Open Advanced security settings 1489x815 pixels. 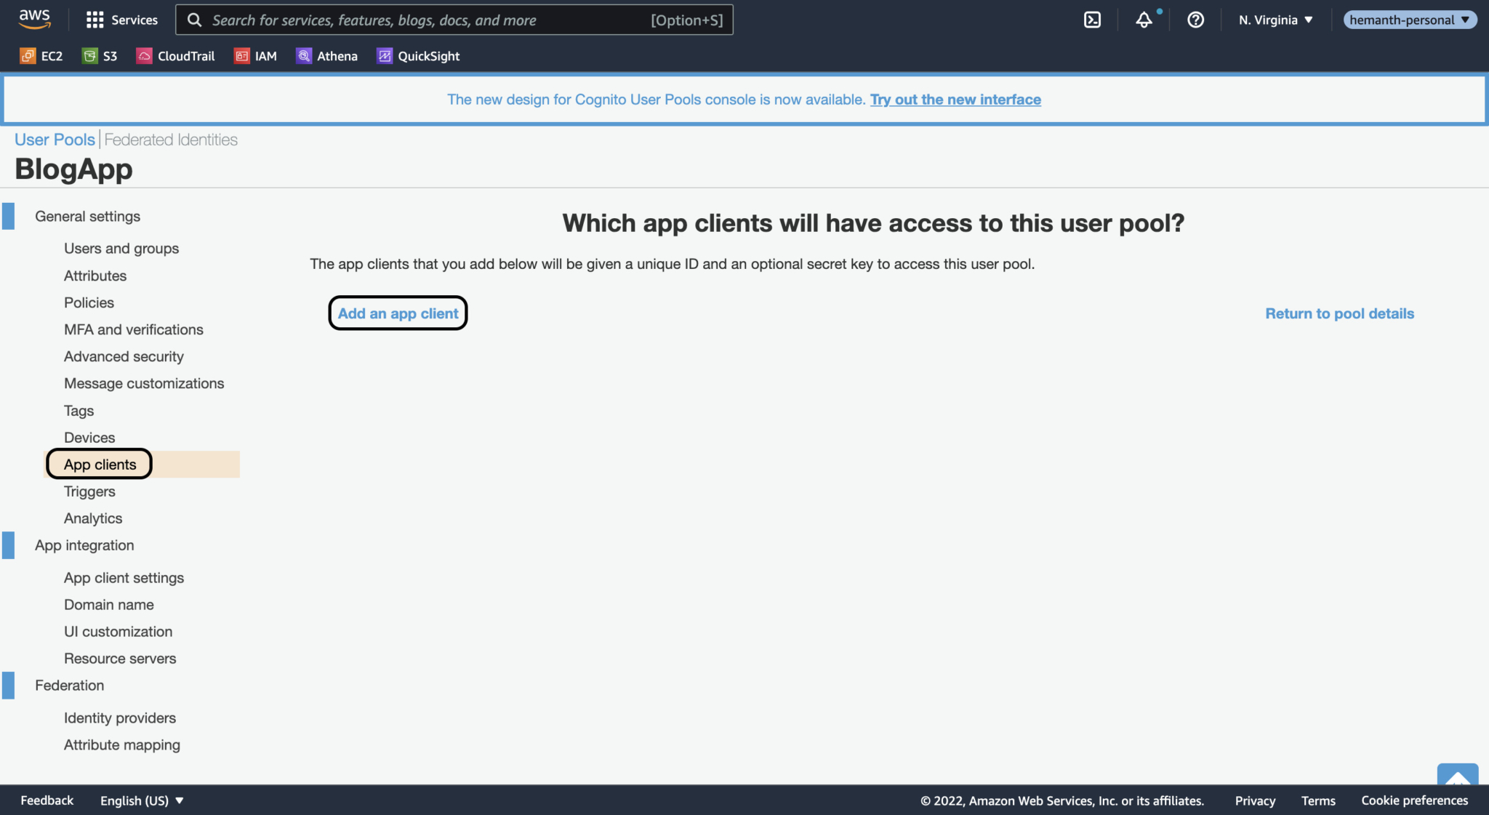[124, 356]
